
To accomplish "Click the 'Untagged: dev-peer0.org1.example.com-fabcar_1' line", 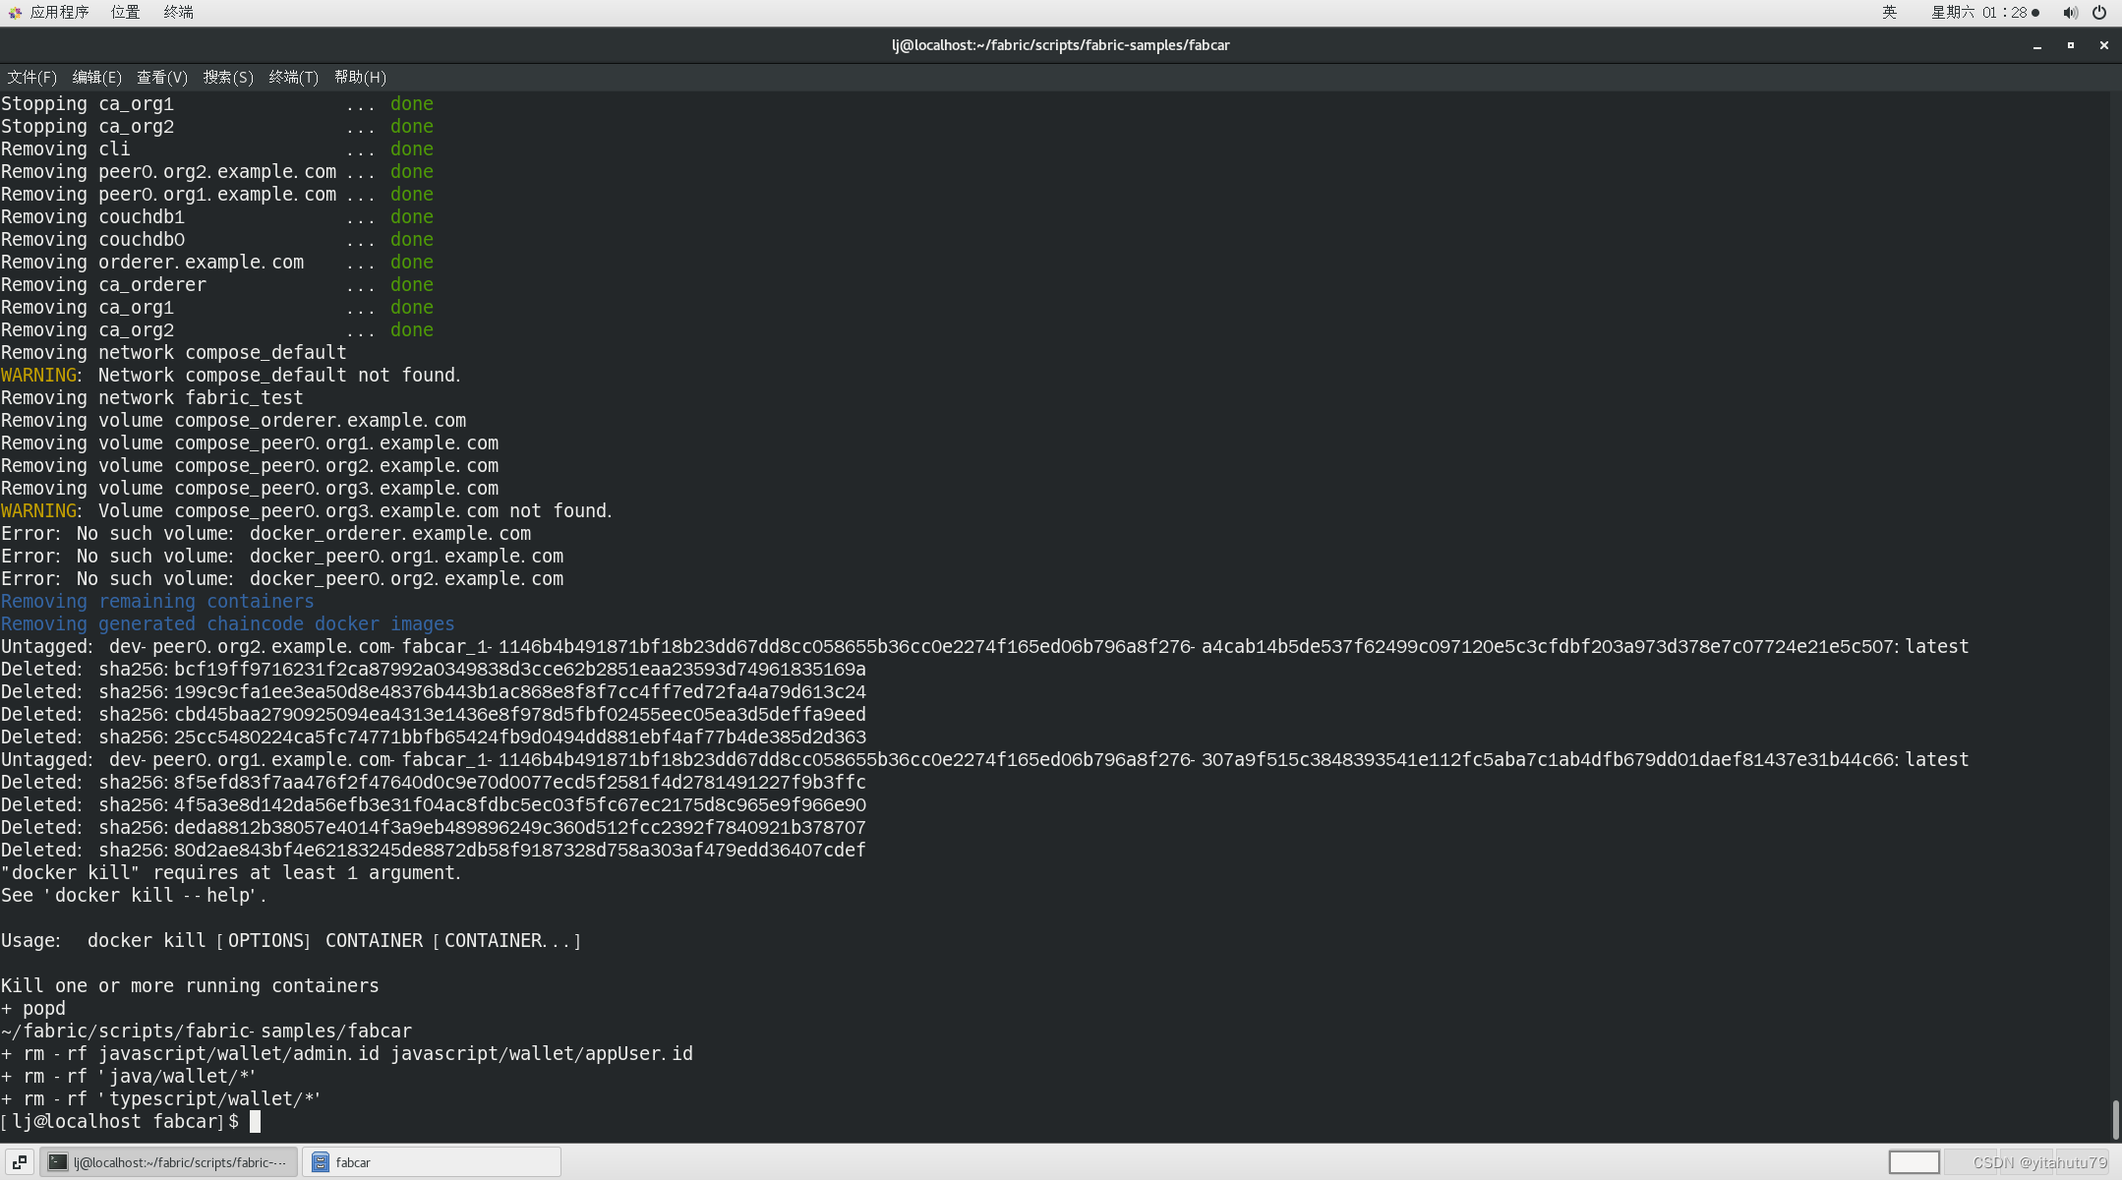I will (984, 759).
